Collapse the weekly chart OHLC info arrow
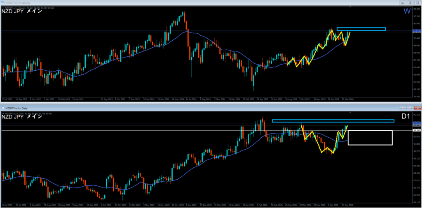This screenshot has height=208, width=422. point(2,7)
